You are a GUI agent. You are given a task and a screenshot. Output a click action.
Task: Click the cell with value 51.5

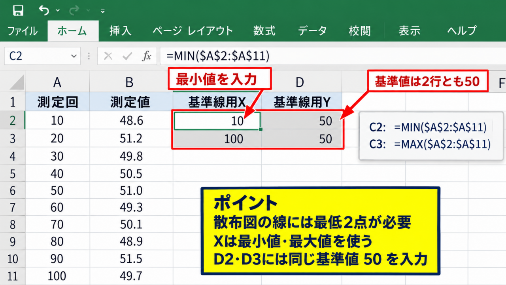132,258
